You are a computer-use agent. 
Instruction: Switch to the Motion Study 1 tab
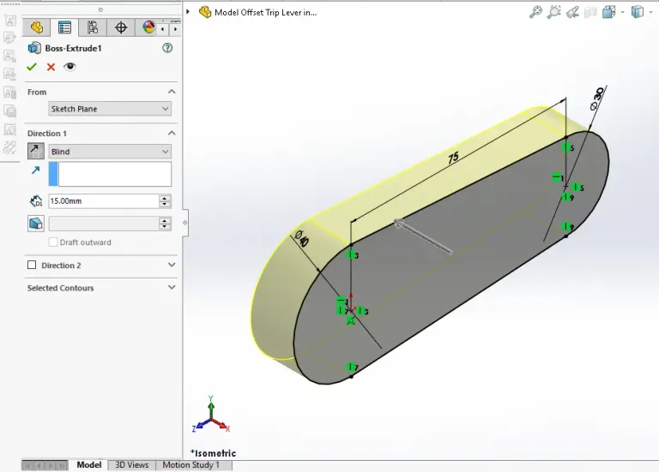(190, 465)
